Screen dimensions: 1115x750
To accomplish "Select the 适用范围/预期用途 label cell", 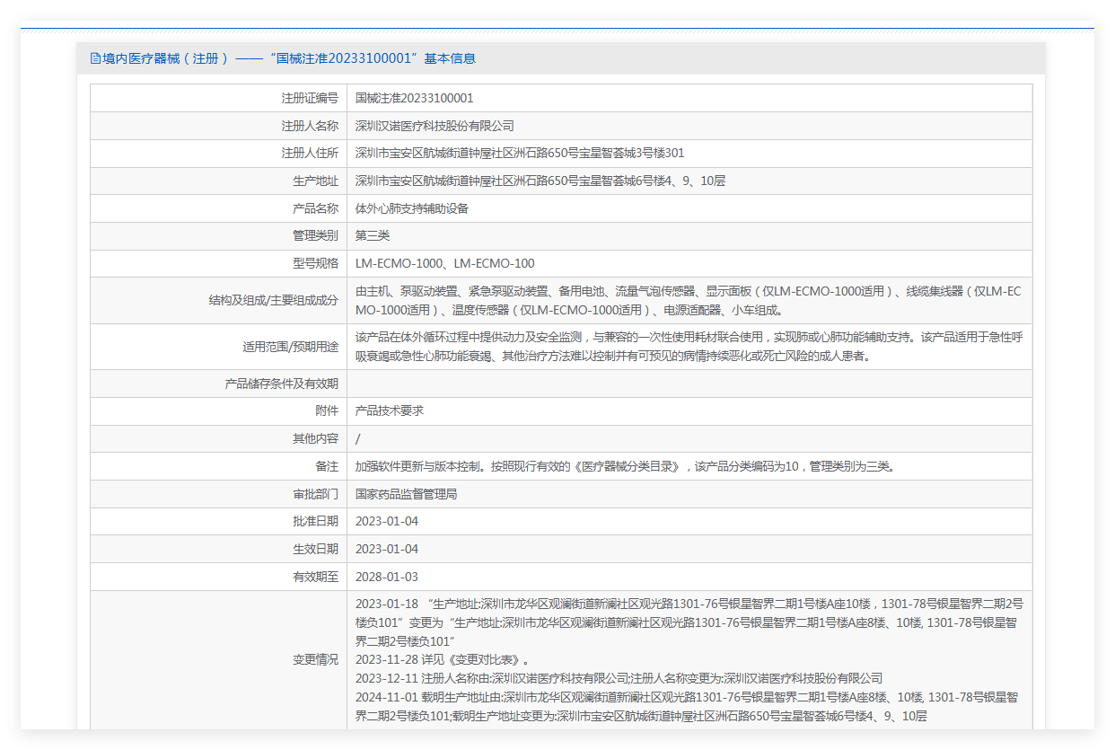I will pos(218,347).
